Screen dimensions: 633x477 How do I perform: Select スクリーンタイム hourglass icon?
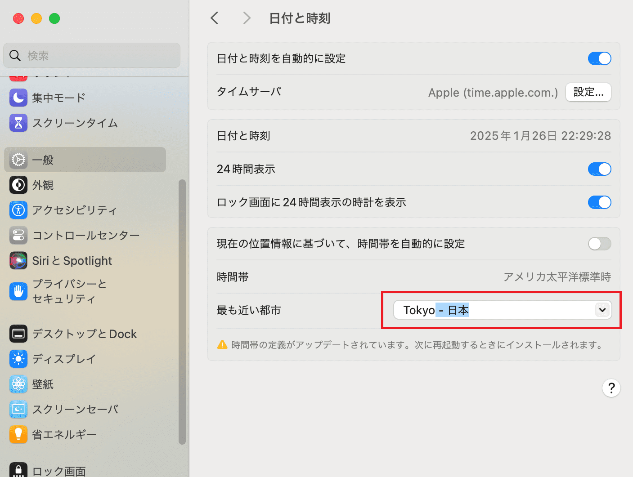click(18, 123)
